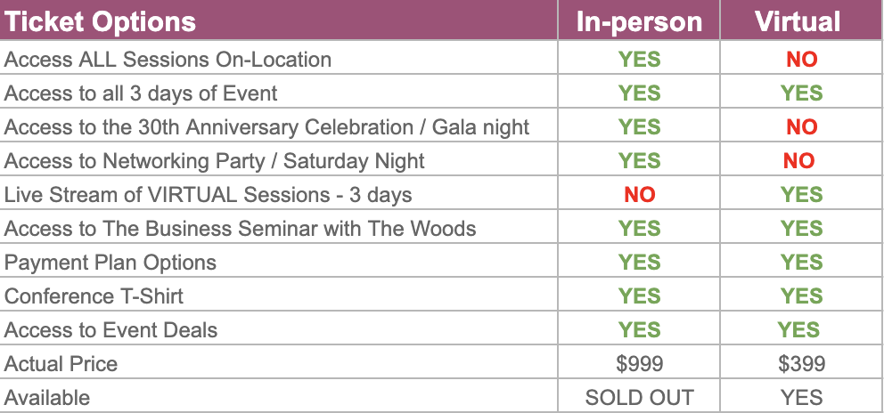This screenshot has height=413, width=884.
Task: Select Access to Event Deals text
Action: pyautogui.click(x=110, y=330)
